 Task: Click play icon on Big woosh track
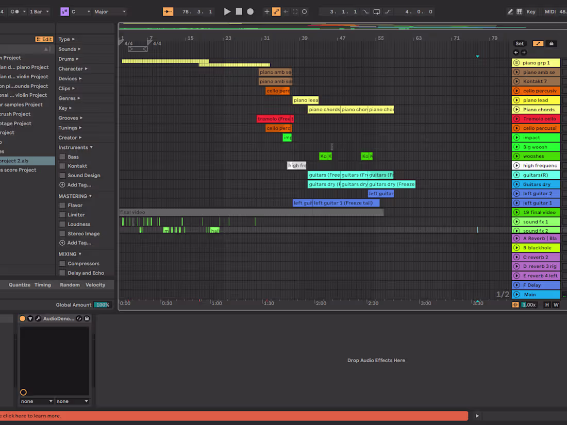coord(516,147)
